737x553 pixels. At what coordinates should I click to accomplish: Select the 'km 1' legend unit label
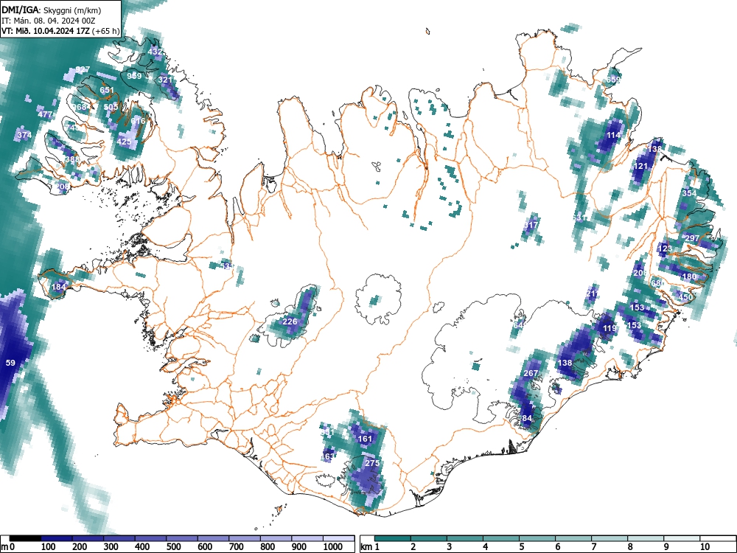[x=371, y=547]
